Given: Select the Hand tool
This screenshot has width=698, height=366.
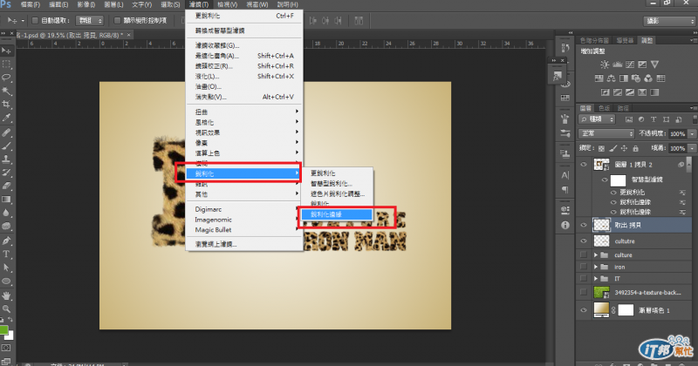Looking at the screenshot, I should 6,295.
